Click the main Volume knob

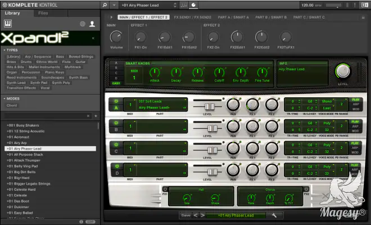tap(116, 37)
